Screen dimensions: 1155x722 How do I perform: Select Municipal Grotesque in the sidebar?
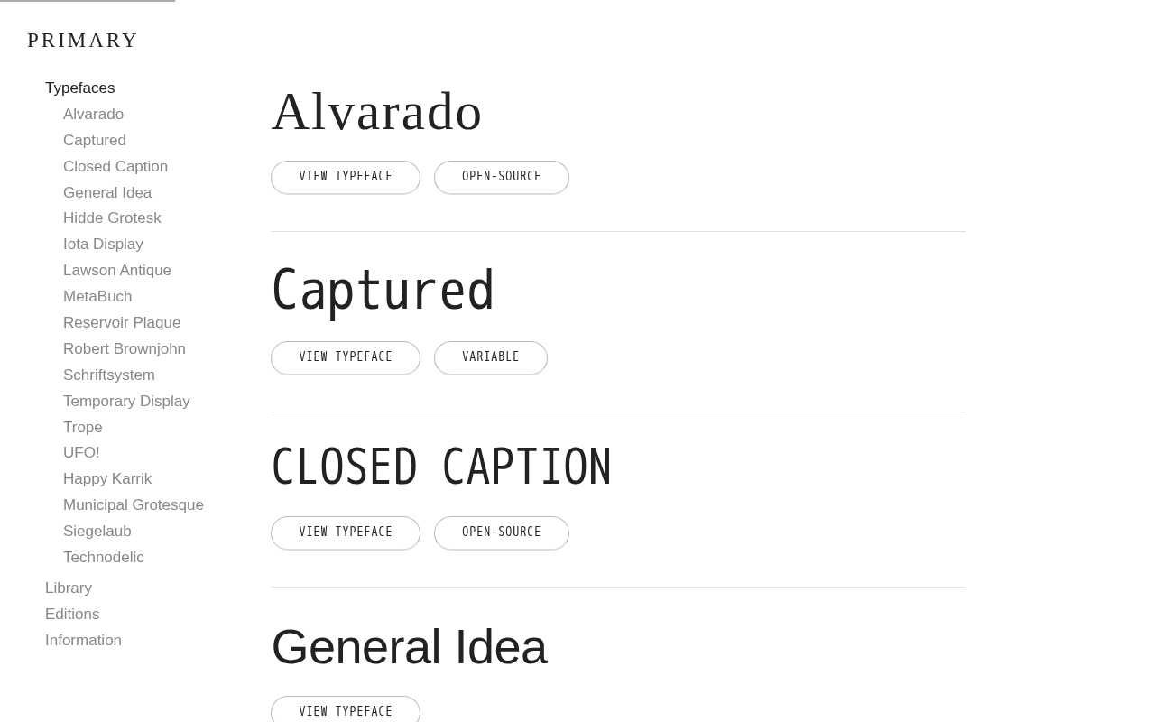pos(134,504)
